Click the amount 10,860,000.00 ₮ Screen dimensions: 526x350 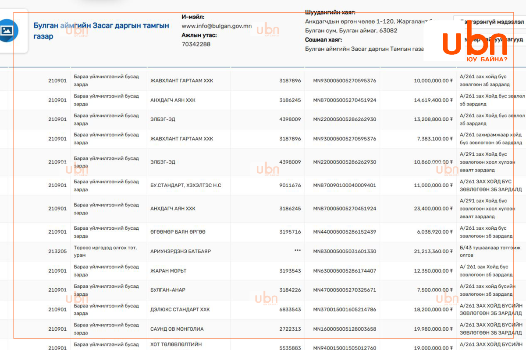(433, 162)
